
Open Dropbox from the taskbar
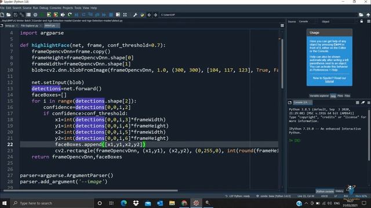136,203
